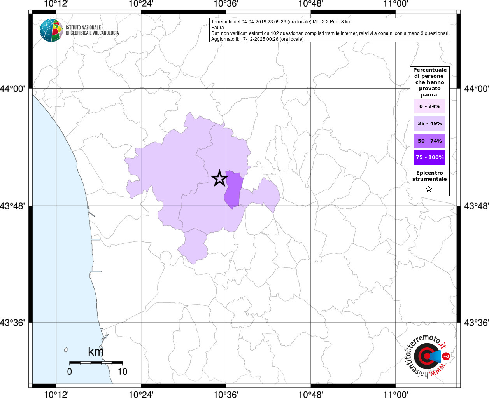
Task: Click the km scale bar
Action: click(x=96, y=363)
